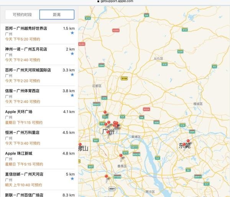Screen dimensions: 230x197
Task: Click 星期日 下午1:15 可预约 availability text
Action: [24, 122]
